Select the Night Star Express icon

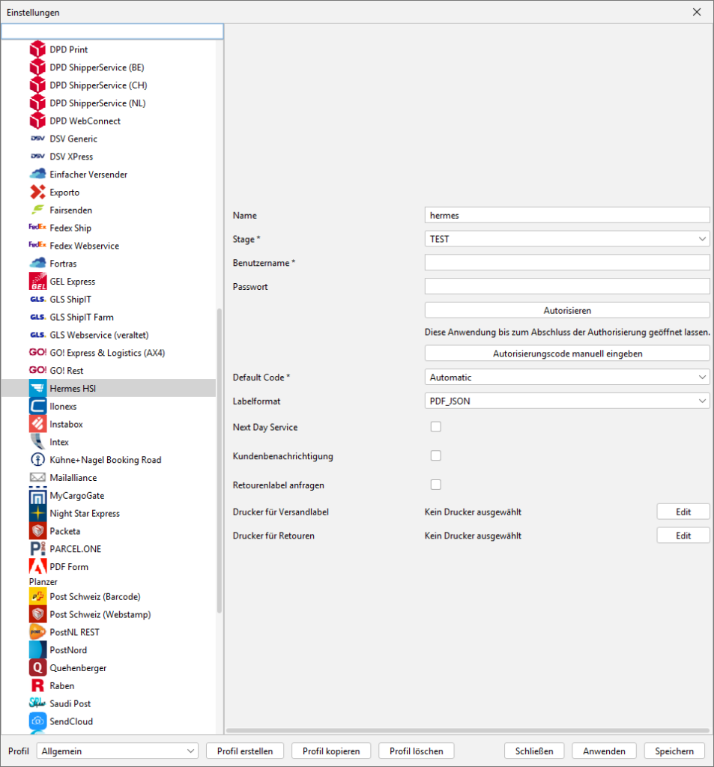(37, 513)
